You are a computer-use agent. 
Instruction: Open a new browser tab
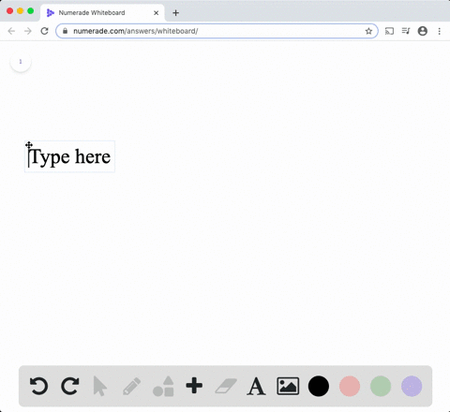click(x=176, y=13)
